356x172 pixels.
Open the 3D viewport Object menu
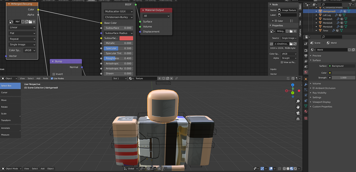pyautogui.click(x=50, y=169)
